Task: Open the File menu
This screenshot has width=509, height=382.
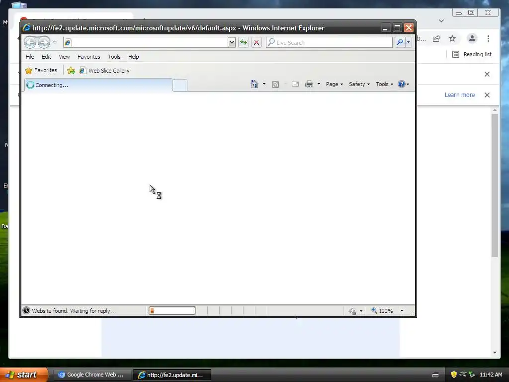Action: [30, 57]
